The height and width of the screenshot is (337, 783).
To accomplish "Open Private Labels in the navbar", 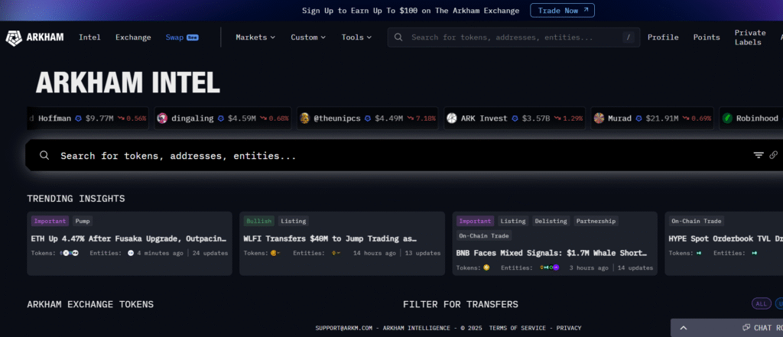I will click(750, 37).
